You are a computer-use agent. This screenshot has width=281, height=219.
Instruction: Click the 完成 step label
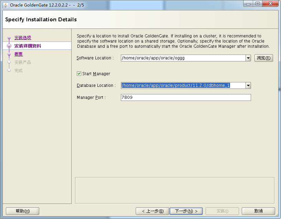point(19,71)
